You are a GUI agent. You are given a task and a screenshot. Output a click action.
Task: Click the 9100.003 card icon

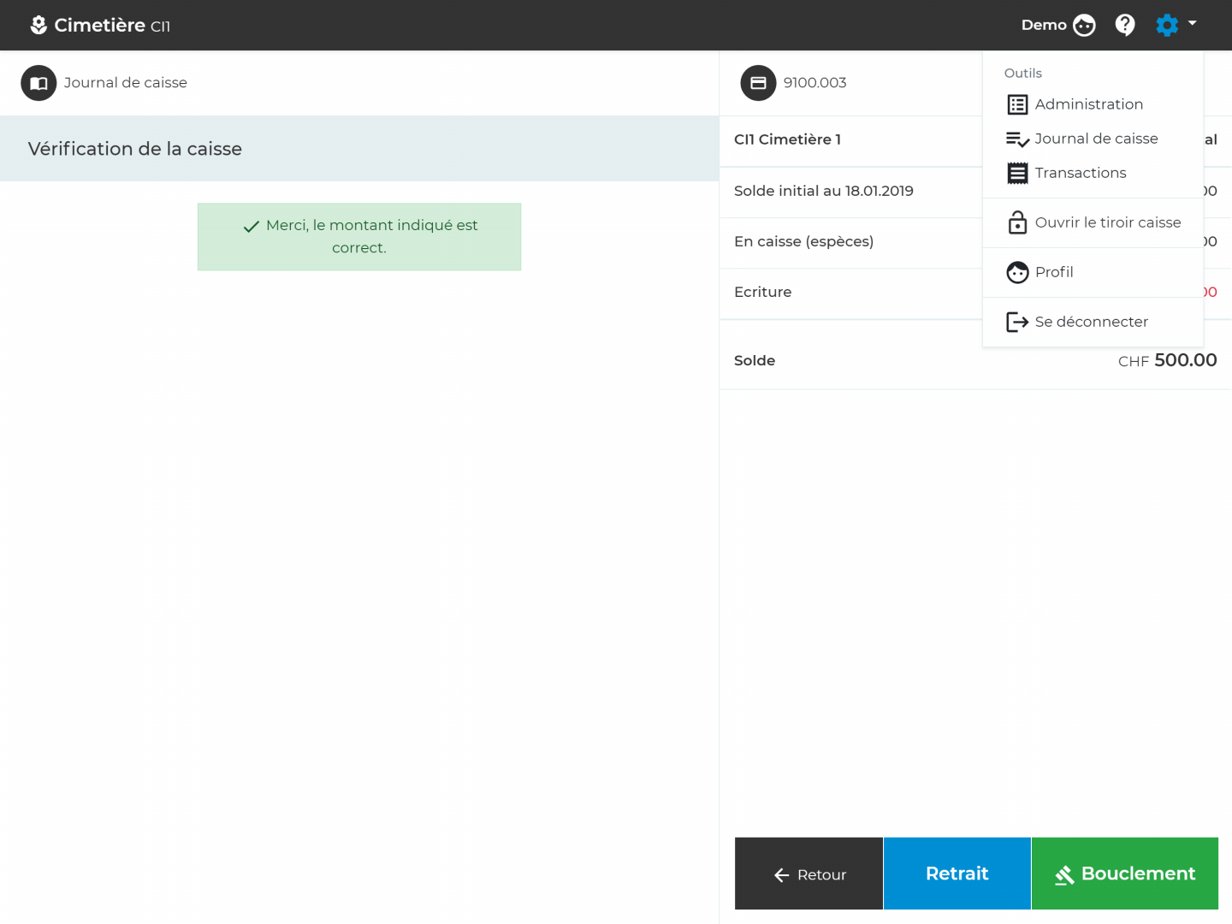[x=758, y=83]
